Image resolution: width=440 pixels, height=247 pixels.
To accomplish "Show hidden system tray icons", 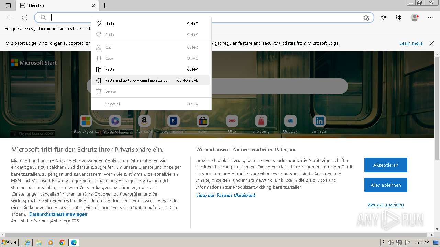I will pyautogui.click(x=384, y=243).
